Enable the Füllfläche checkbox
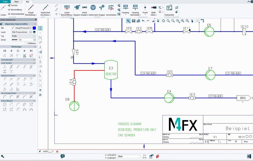The image size is (253, 161). (26, 43)
